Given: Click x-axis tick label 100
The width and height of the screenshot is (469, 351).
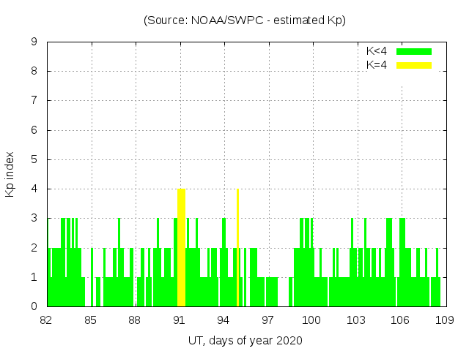Looking at the screenshot, I should click(311, 320).
